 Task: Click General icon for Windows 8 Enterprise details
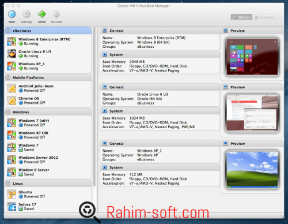click(x=105, y=31)
